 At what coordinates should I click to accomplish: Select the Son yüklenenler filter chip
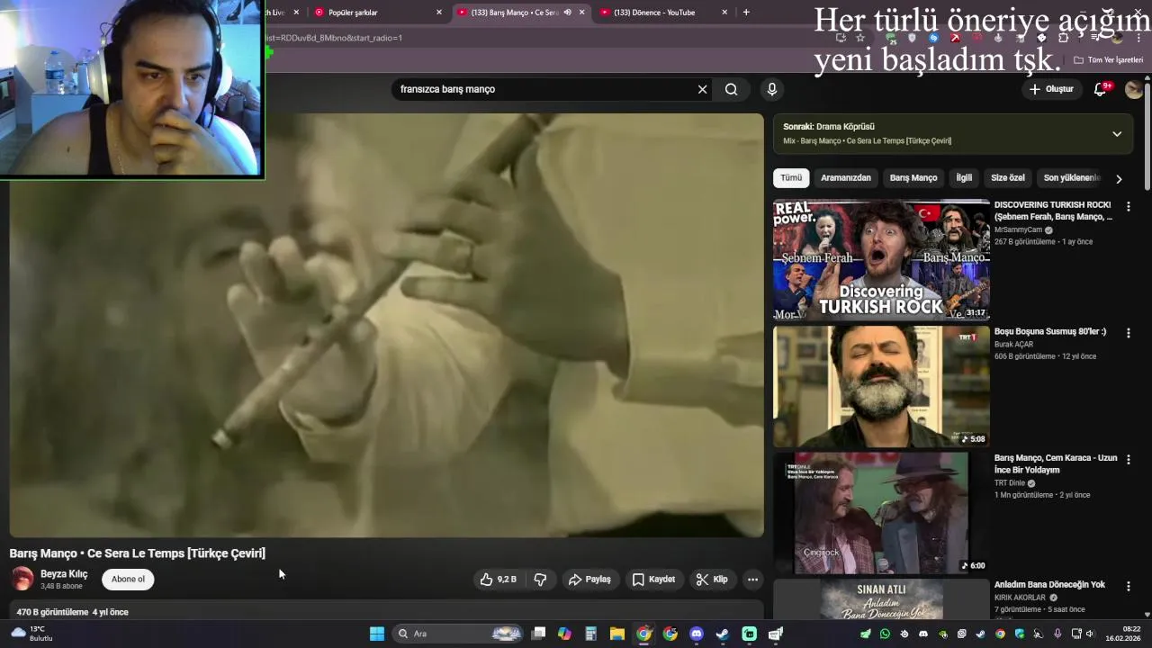click(1070, 178)
